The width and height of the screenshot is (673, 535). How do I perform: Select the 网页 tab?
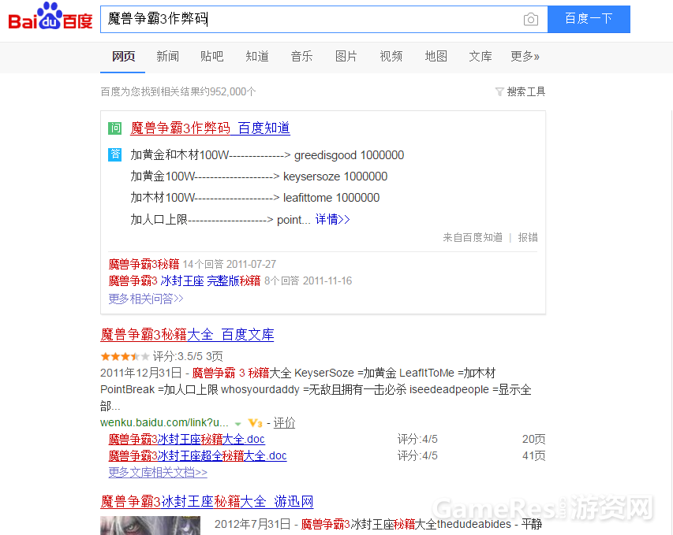(123, 56)
